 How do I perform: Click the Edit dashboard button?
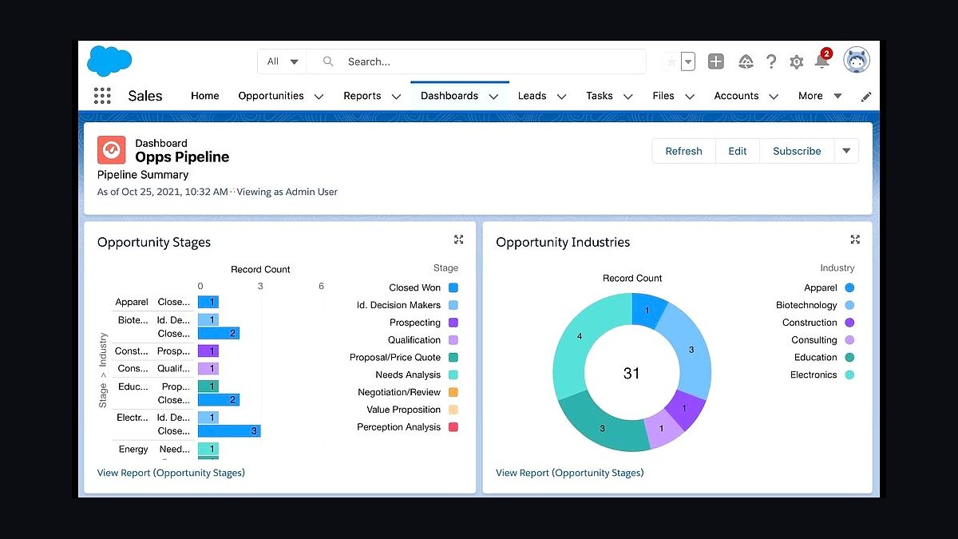(738, 151)
